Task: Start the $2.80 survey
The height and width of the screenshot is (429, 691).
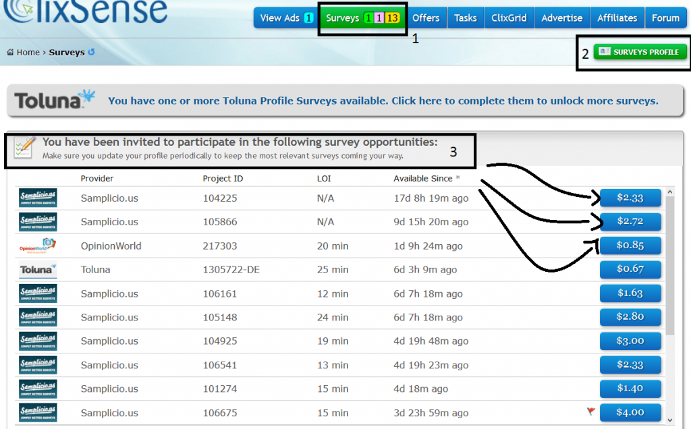Action: 630,316
